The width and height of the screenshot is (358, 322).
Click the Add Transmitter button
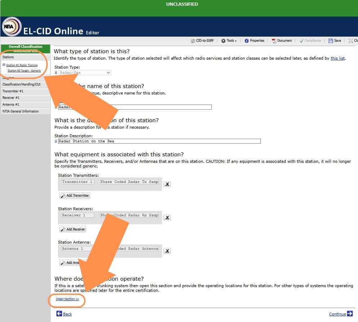tap(75, 195)
